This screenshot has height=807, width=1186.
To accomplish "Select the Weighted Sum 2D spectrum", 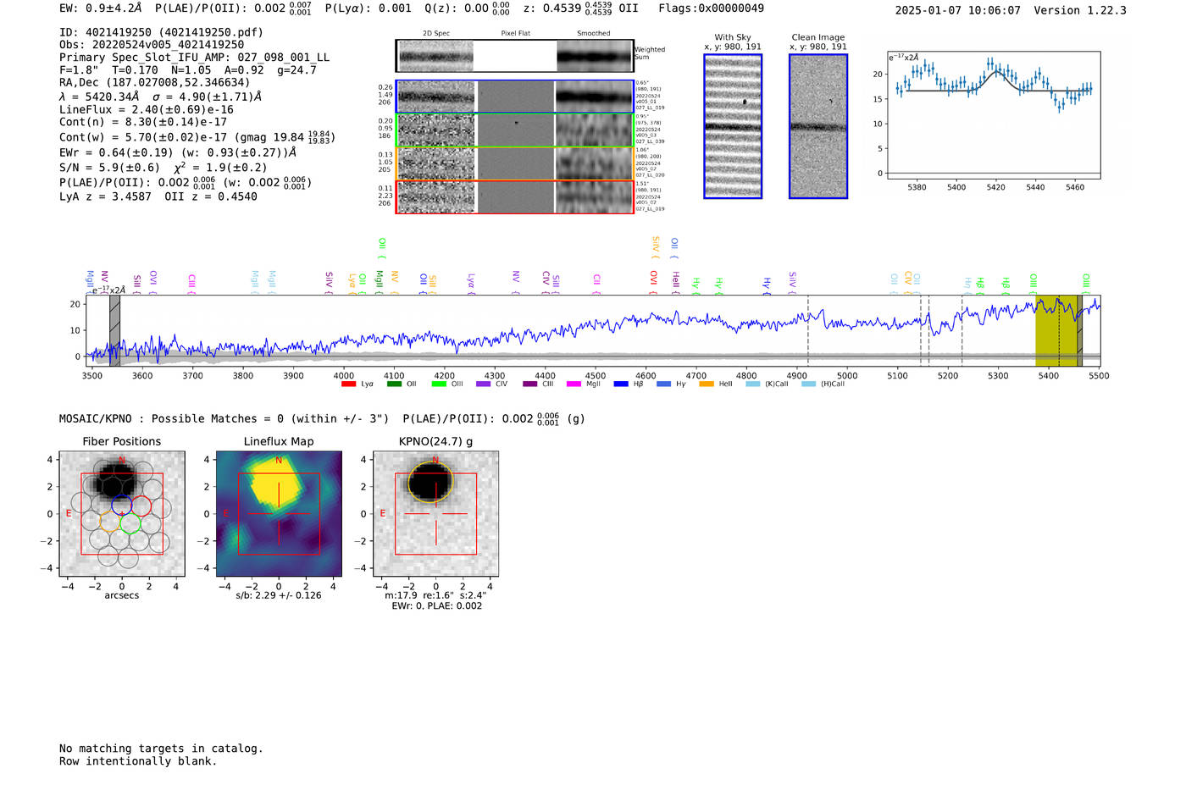I will coord(514,57).
